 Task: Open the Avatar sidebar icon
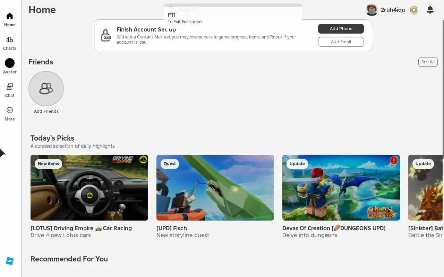[x=10, y=63]
